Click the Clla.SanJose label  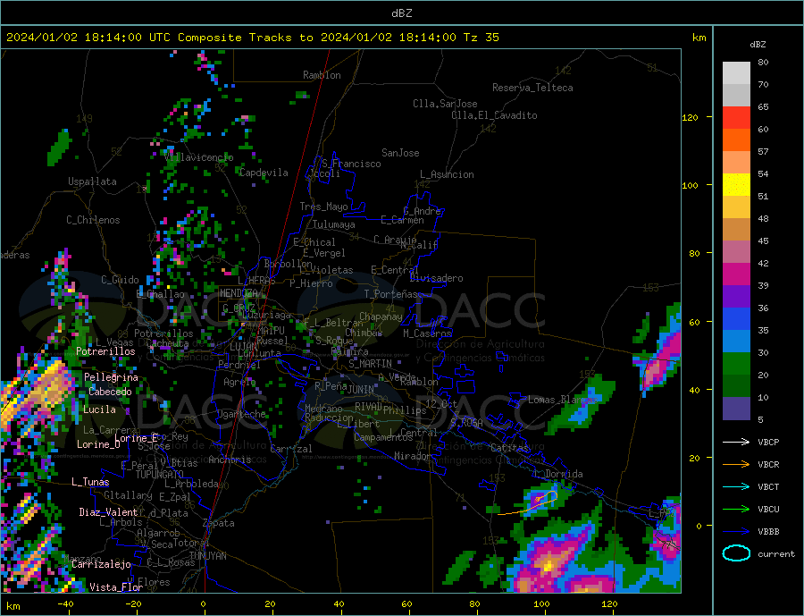click(x=445, y=104)
